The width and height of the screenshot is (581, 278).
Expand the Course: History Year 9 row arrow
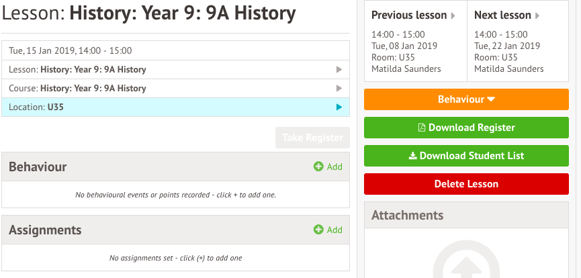click(x=339, y=89)
